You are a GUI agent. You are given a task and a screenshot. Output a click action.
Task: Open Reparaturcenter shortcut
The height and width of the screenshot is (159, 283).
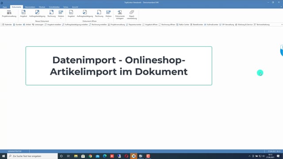(134, 25)
